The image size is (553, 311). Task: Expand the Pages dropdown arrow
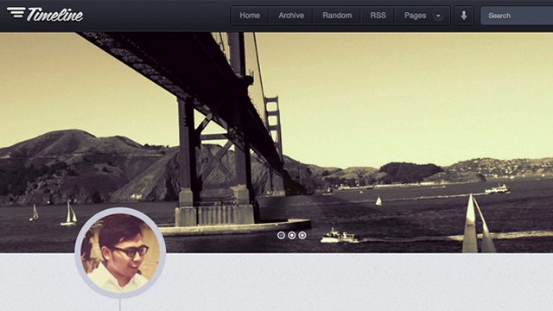438,16
